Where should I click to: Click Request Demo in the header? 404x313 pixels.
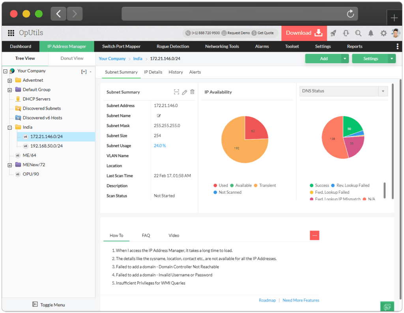236,33
